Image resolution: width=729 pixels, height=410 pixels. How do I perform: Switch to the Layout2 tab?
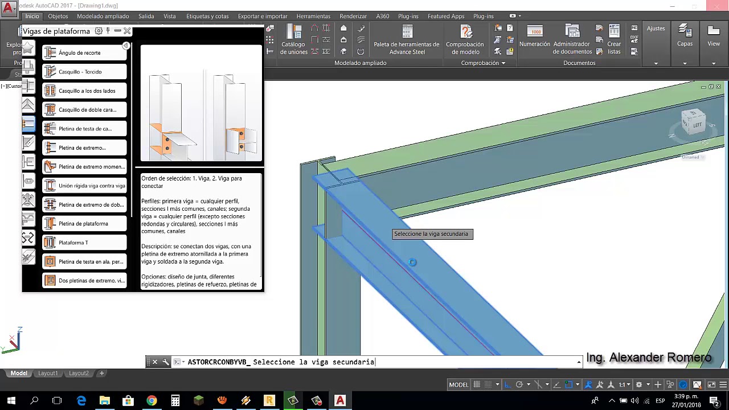point(79,374)
